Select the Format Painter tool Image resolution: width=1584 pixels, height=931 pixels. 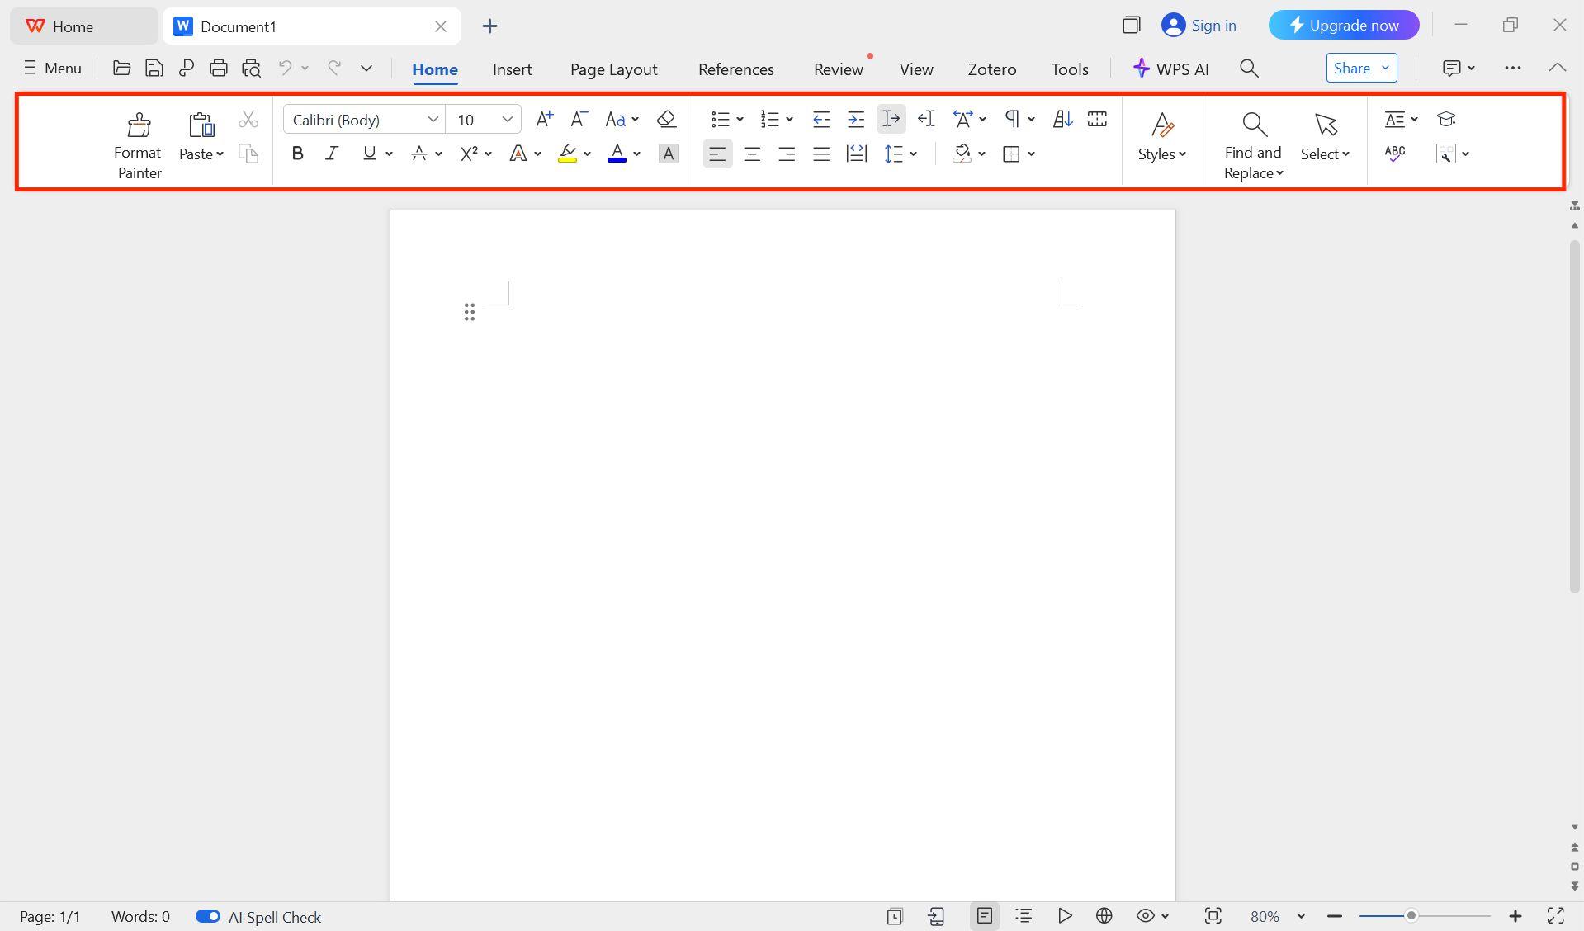click(x=137, y=142)
